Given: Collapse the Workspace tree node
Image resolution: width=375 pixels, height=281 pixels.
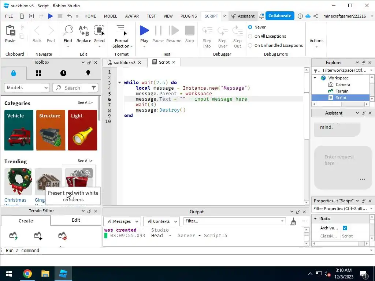Looking at the screenshot, I should tap(315, 78).
